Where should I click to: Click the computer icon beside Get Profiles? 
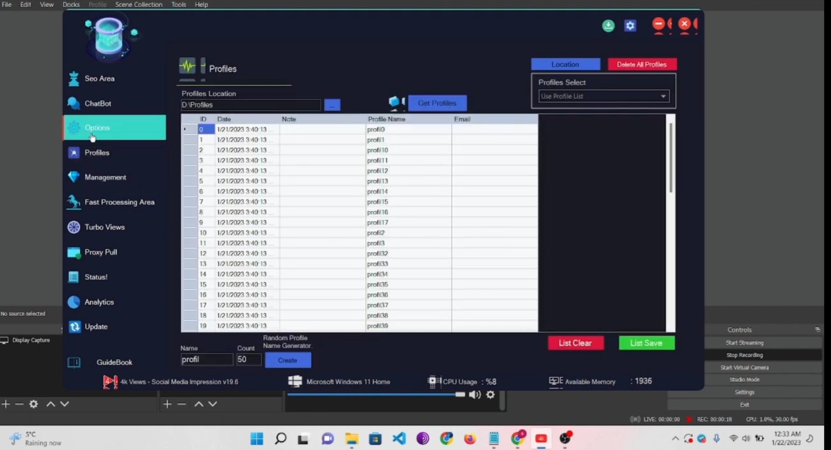394,102
